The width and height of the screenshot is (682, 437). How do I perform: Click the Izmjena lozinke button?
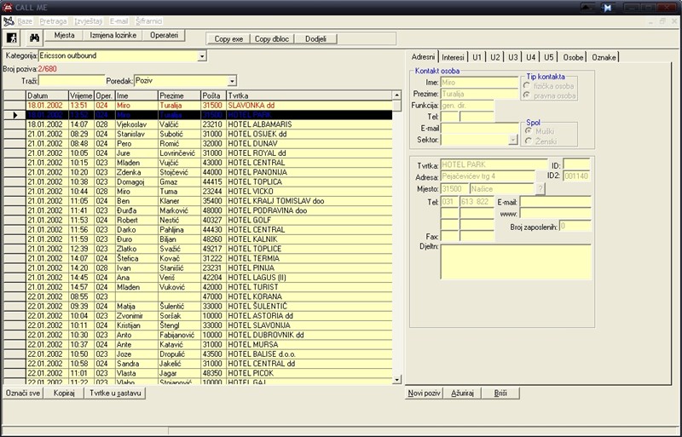tap(113, 35)
